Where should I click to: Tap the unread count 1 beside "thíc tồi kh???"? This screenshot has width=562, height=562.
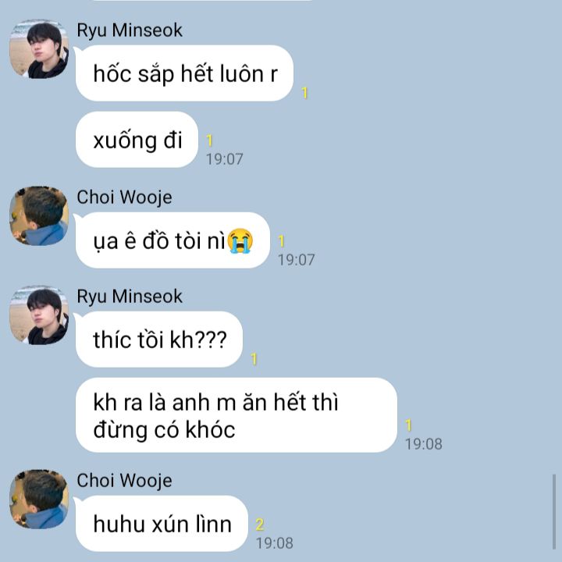254,359
